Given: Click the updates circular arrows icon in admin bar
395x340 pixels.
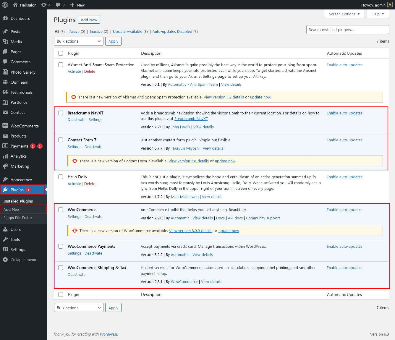Looking at the screenshot, I should pyautogui.click(x=44, y=5).
